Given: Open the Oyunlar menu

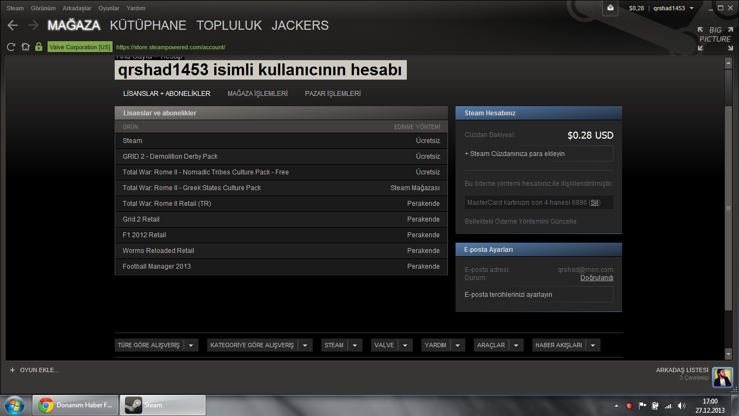Looking at the screenshot, I should 109,8.
